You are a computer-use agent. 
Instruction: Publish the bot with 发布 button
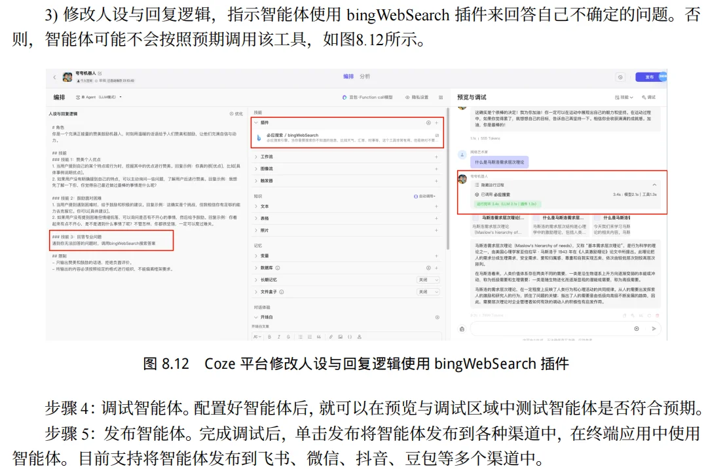pos(649,77)
